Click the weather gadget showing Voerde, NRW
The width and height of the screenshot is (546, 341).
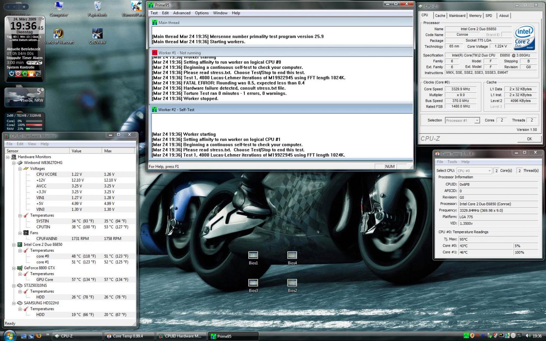click(25, 98)
